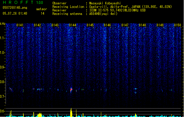Click the observer name Masayuki Kobayashi
The height and width of the screenshot is (117, 184).
[x=105, y=3]
